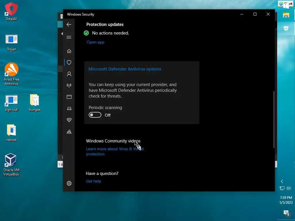295x221 pixels.
Task: Open the bungee folder
Action: click(x=35, y=103)
